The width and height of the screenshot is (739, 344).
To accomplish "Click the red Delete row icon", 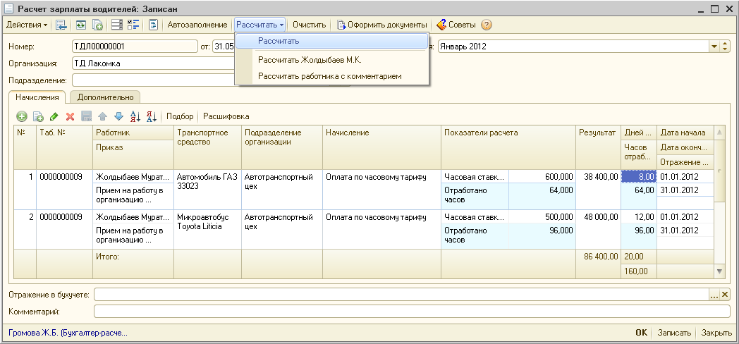I will point(70,116).
